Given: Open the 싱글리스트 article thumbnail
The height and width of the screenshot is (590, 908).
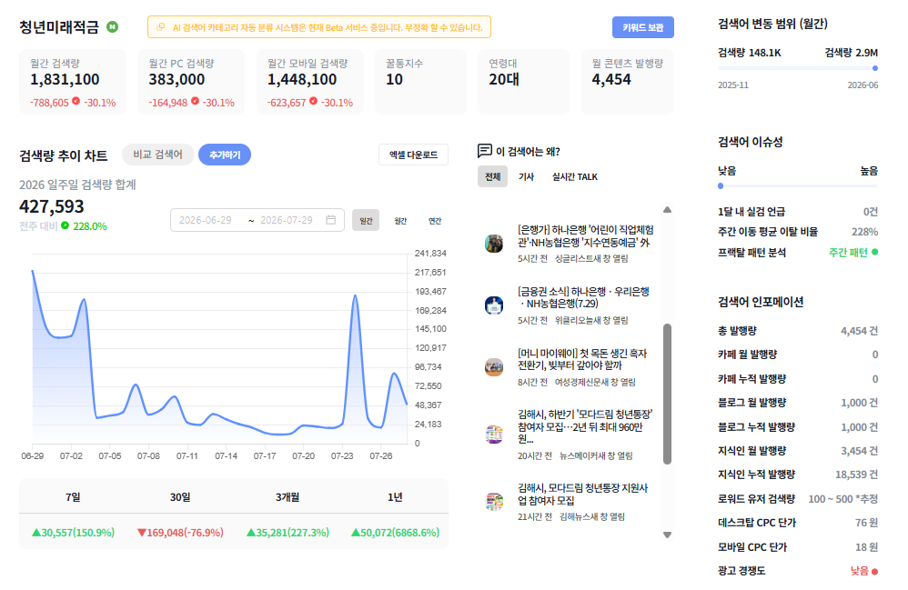Looking at the screenshot, I should tap(494, 244).
